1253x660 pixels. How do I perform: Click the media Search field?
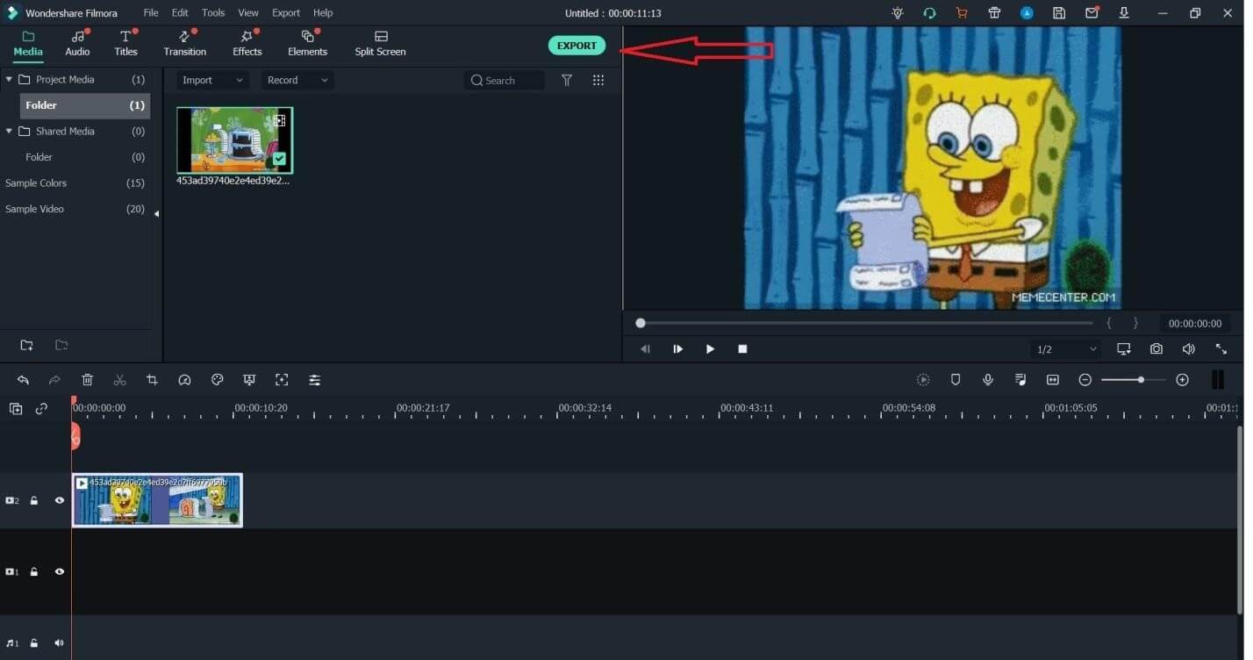[505, 80]
